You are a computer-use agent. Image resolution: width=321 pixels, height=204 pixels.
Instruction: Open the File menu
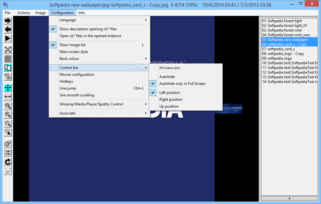[x=7, y=13]
